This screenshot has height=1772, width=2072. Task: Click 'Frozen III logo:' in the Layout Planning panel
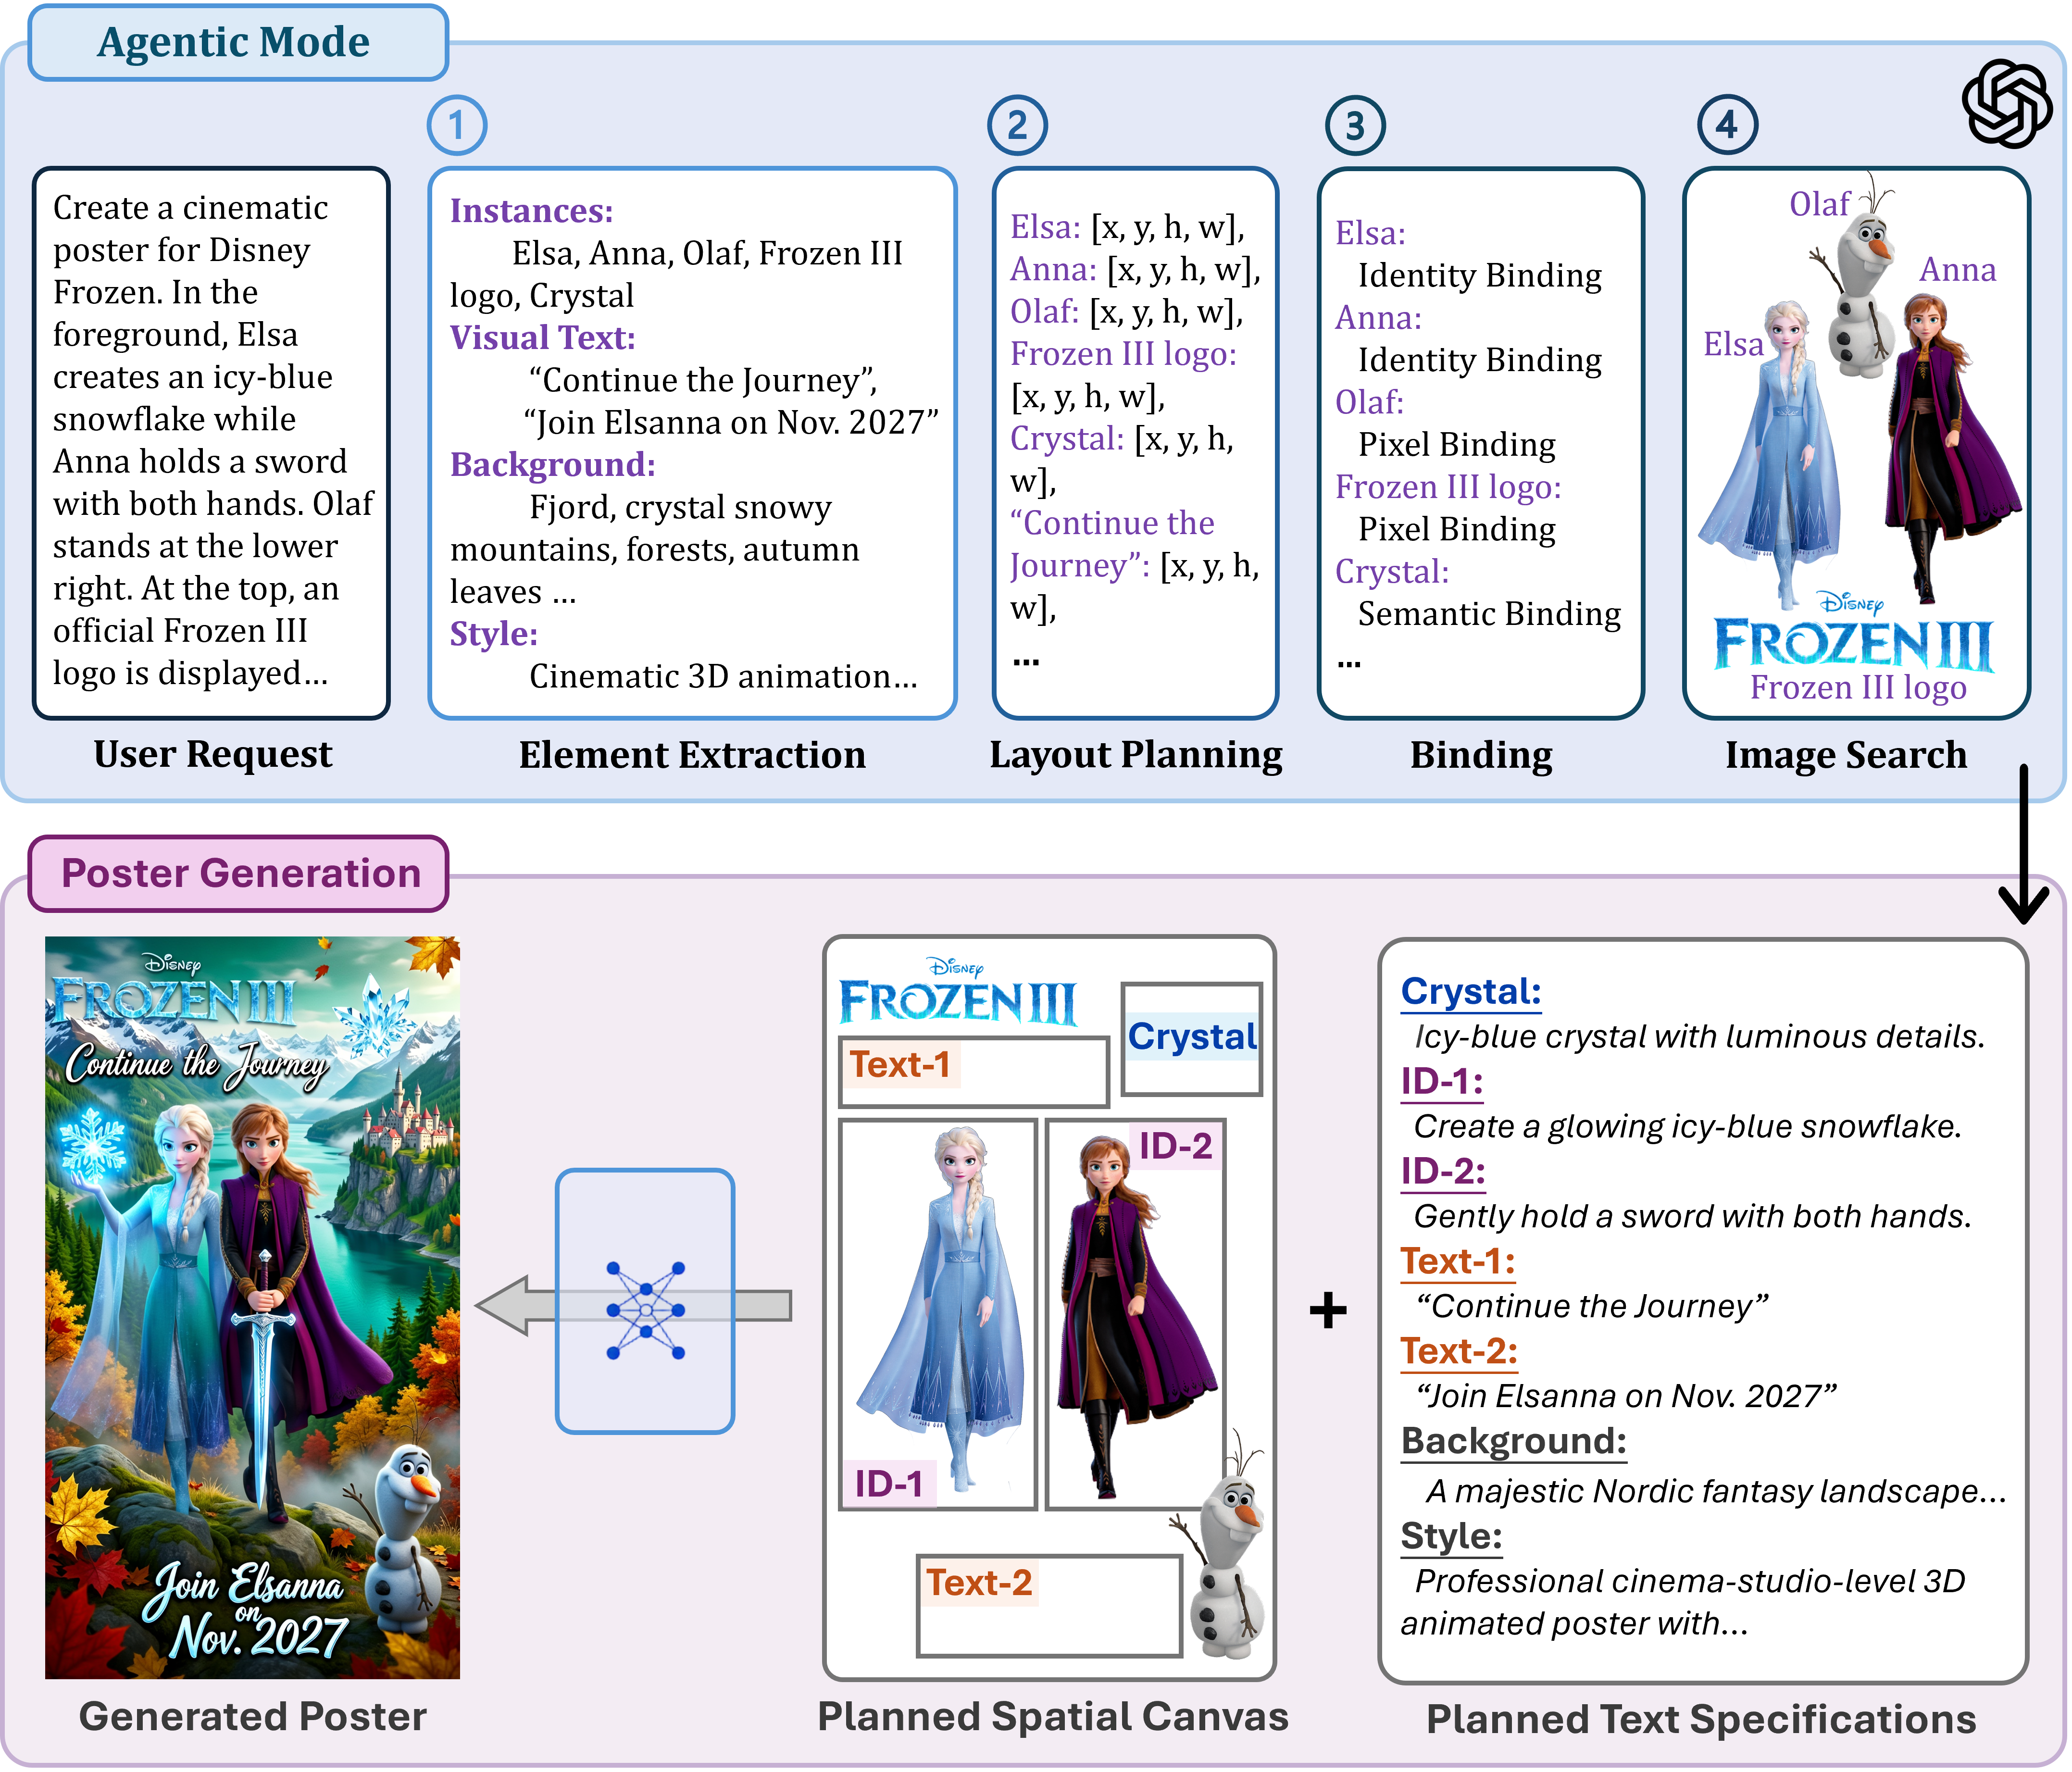[1123, 355]
